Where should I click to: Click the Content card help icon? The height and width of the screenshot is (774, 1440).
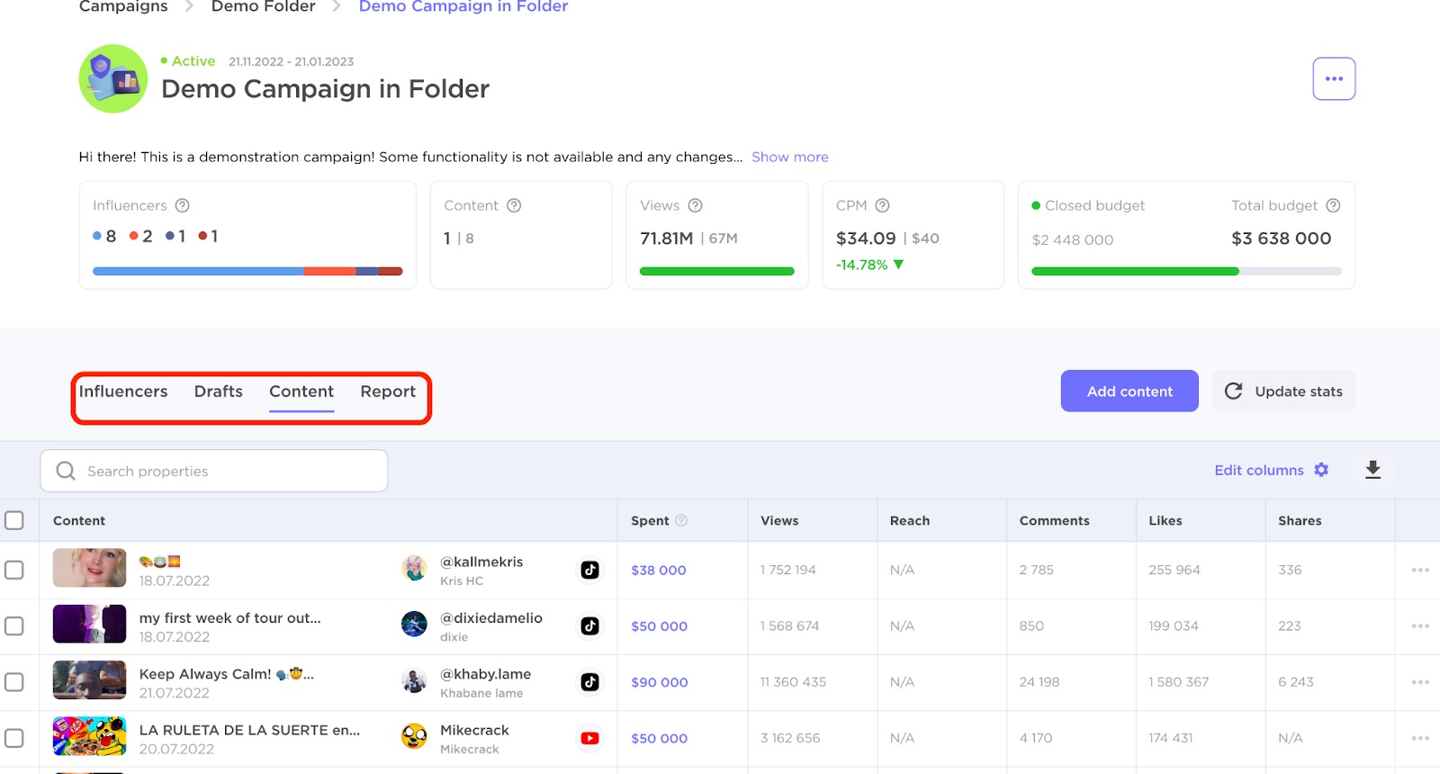tap(514, 205)
